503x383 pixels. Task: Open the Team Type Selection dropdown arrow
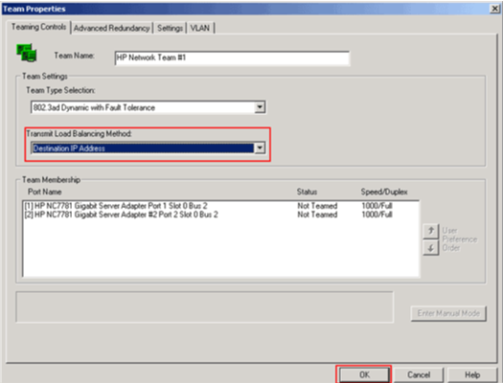coord(260,108)
